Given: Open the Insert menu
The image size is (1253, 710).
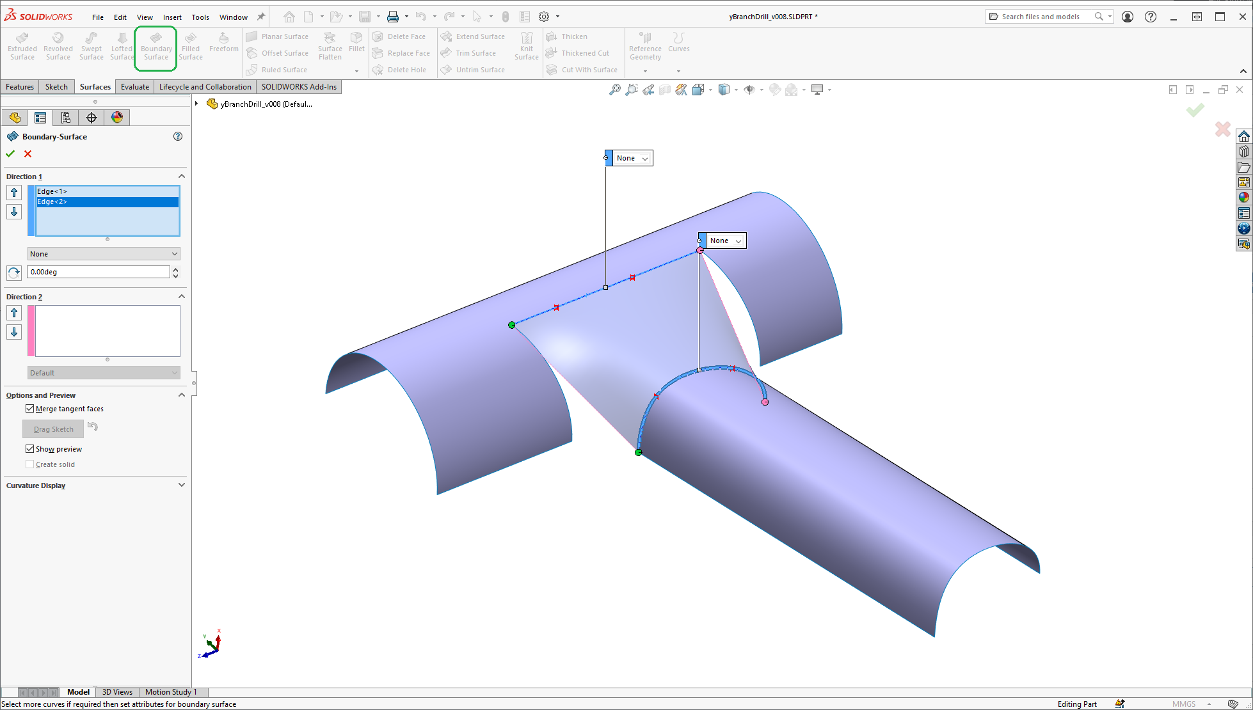Looking at the screenshot, I should pyautogui.click(x=172, y=17).
